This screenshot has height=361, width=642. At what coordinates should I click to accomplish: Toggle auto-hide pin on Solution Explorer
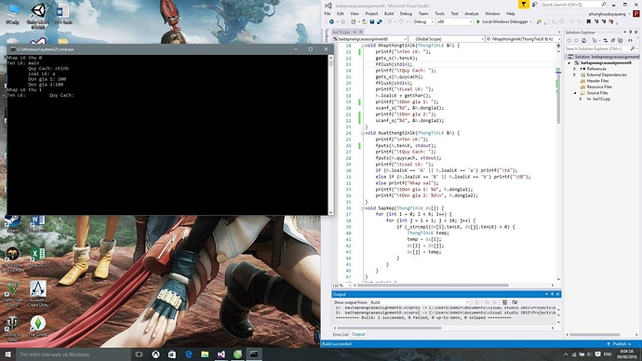coord(631,32)
